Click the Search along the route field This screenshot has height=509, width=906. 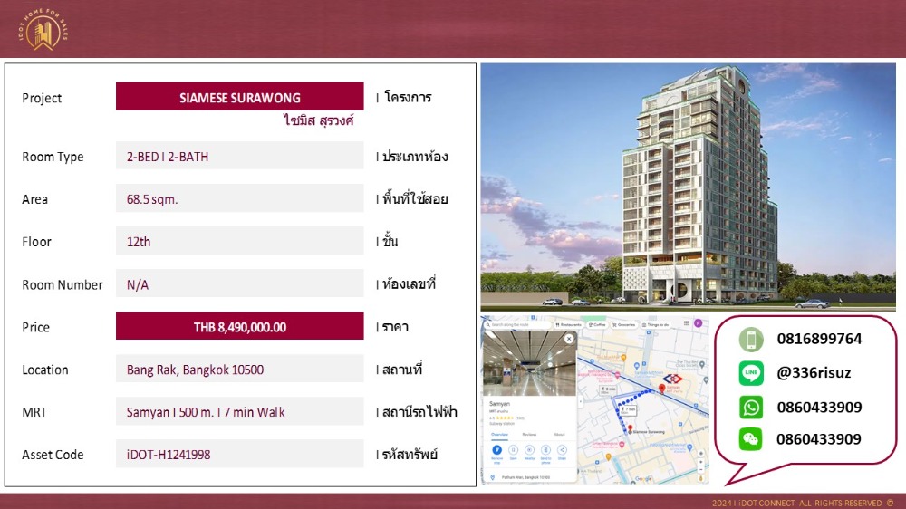pos(517,325)
